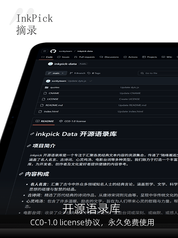178x238 pixels.
Task: Open the CNAME file
Action: (54, 93)
